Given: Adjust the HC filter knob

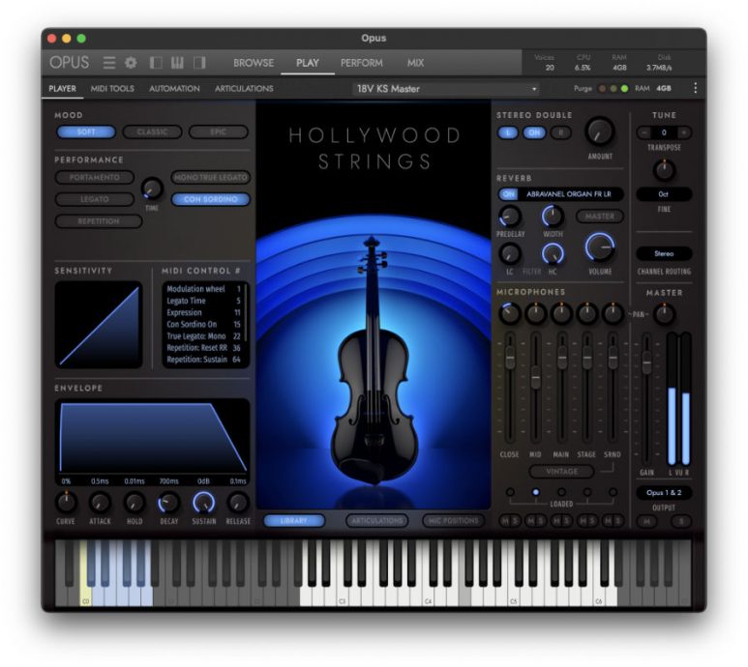Looking at the screenshot, I should 553,253.
